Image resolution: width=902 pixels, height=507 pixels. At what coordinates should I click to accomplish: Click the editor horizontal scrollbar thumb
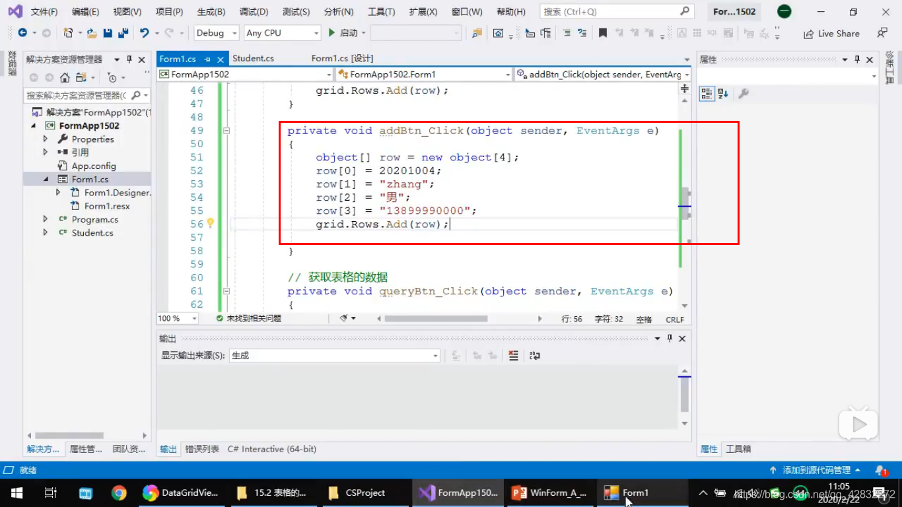pyautogui.click(x=436, y=318)
